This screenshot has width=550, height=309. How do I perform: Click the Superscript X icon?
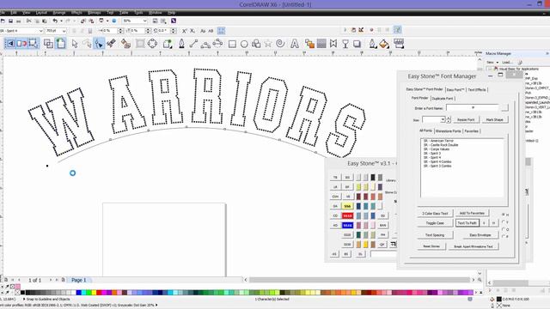click(x=185, y=31)
